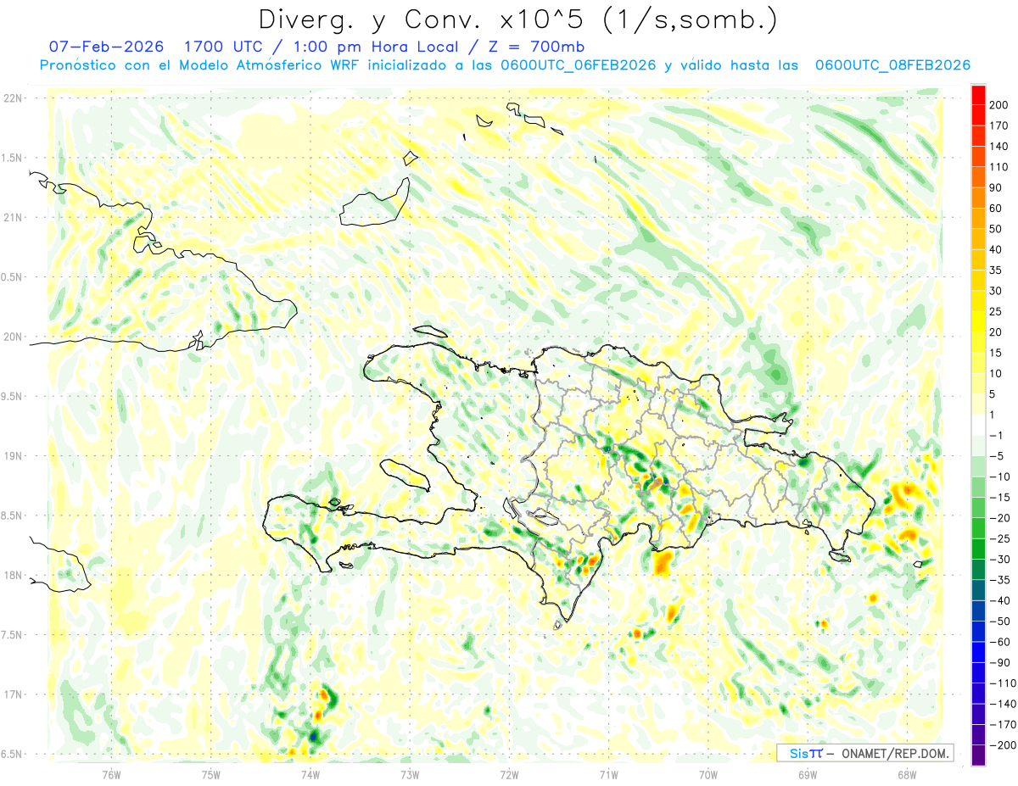Click the "-140" colorbar label
Screen dimensions: 1018x786
click(x=1004, y=704)
